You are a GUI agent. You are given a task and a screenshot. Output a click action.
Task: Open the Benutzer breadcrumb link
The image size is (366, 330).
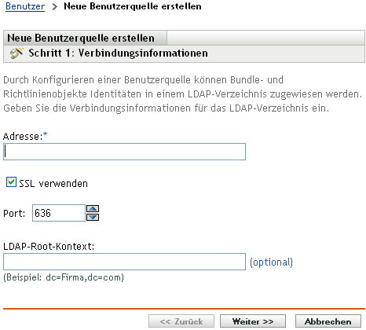coord(25,6)
